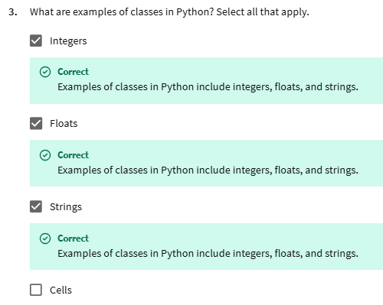Select the Integers option label
The width and height of the screenshot is (383, 305).
coord(68,41)
